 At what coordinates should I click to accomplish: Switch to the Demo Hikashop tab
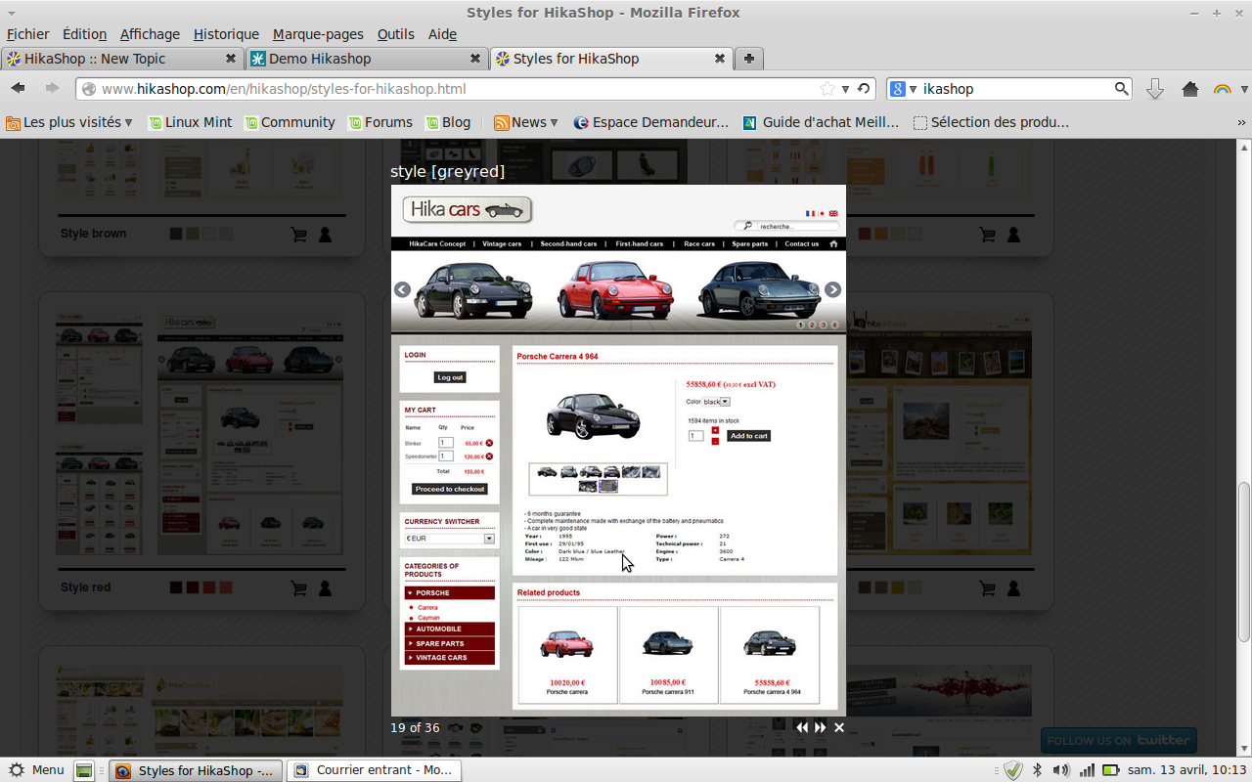[367, 59]
